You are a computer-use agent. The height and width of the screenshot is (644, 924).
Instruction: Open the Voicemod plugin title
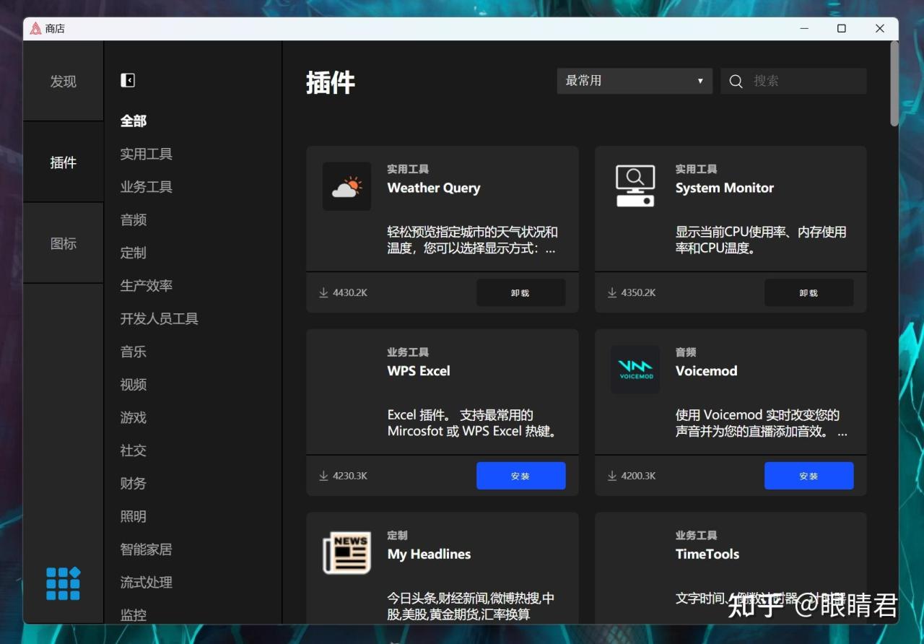pyautogui.click(x=707, y=371)
